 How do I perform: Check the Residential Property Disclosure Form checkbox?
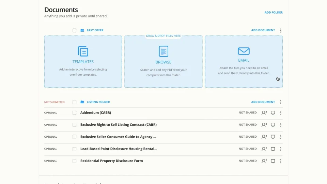(x=75, y=161)
